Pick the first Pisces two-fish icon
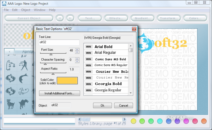The width and height of the screenshot is (212, 130). click(11, 78)
